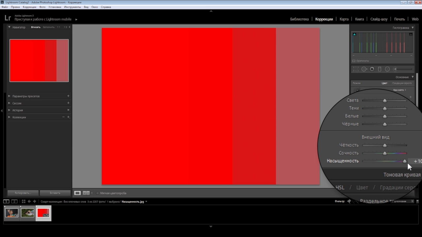Screen dimensions: 422x237
Task: Switch to Печать module
Action: (x=399, y=19)
